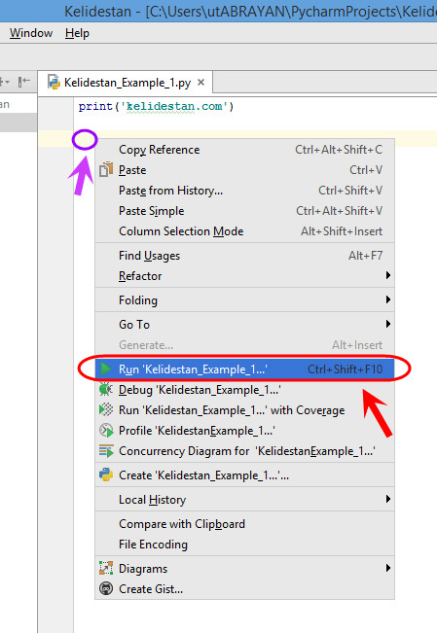Choose Find Usages
The width and height of the screenshot is (437, 633).
(244, 256)
